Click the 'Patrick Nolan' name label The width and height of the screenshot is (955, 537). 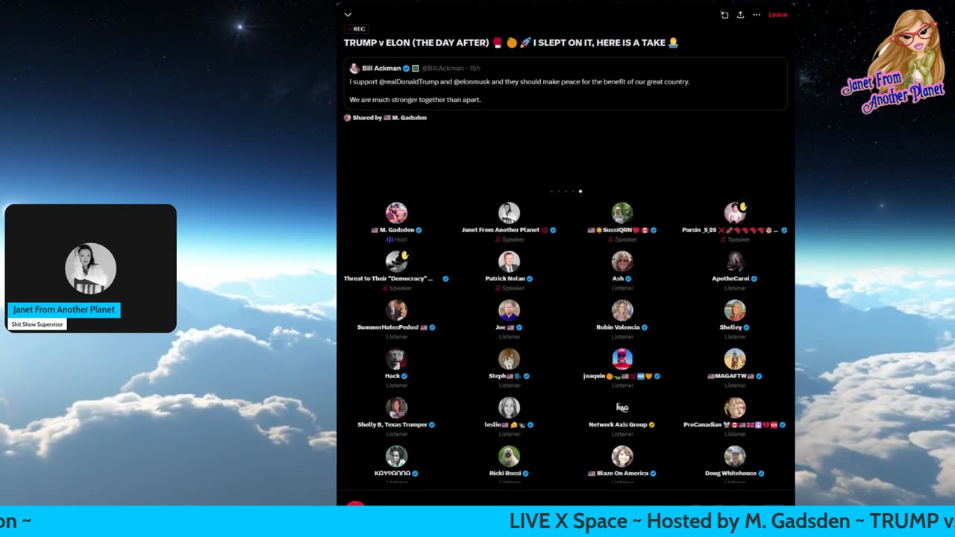505,278
